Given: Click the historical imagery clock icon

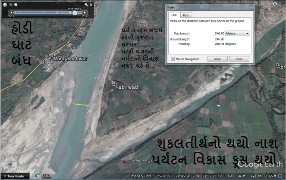Looking at the screenshot, I should [4, 4].
